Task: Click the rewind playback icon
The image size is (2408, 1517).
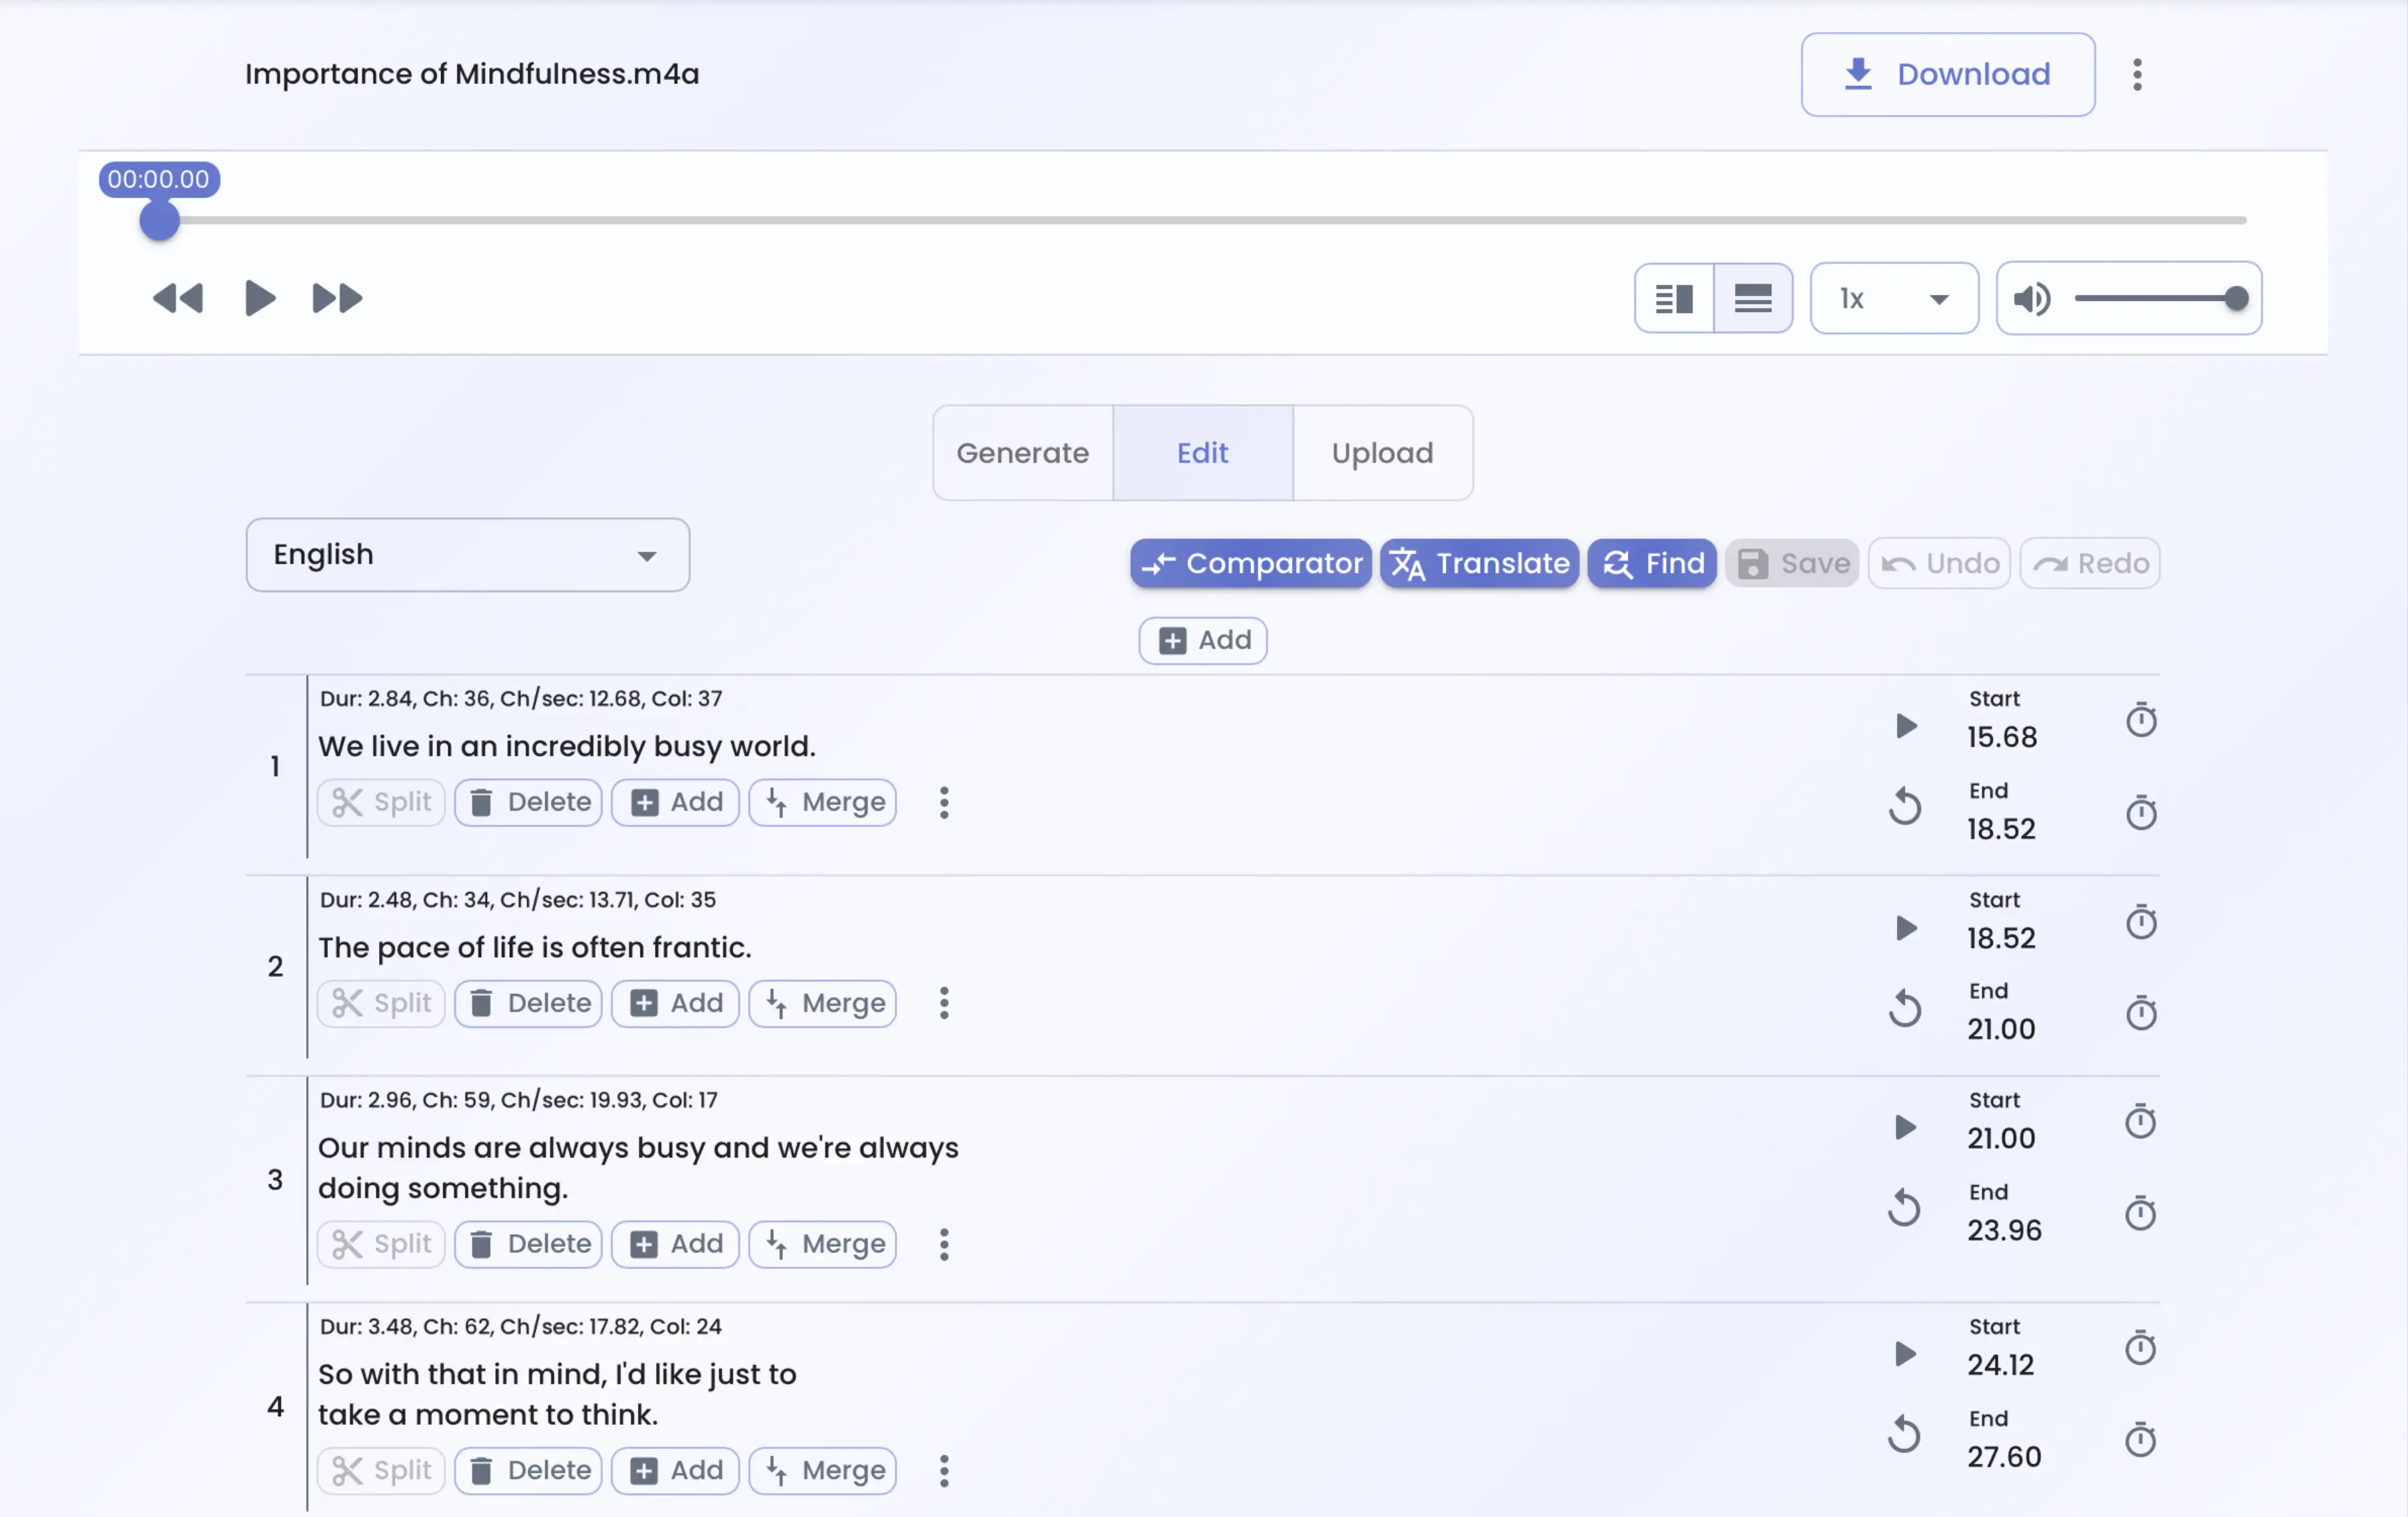Action: click(178, 298)
